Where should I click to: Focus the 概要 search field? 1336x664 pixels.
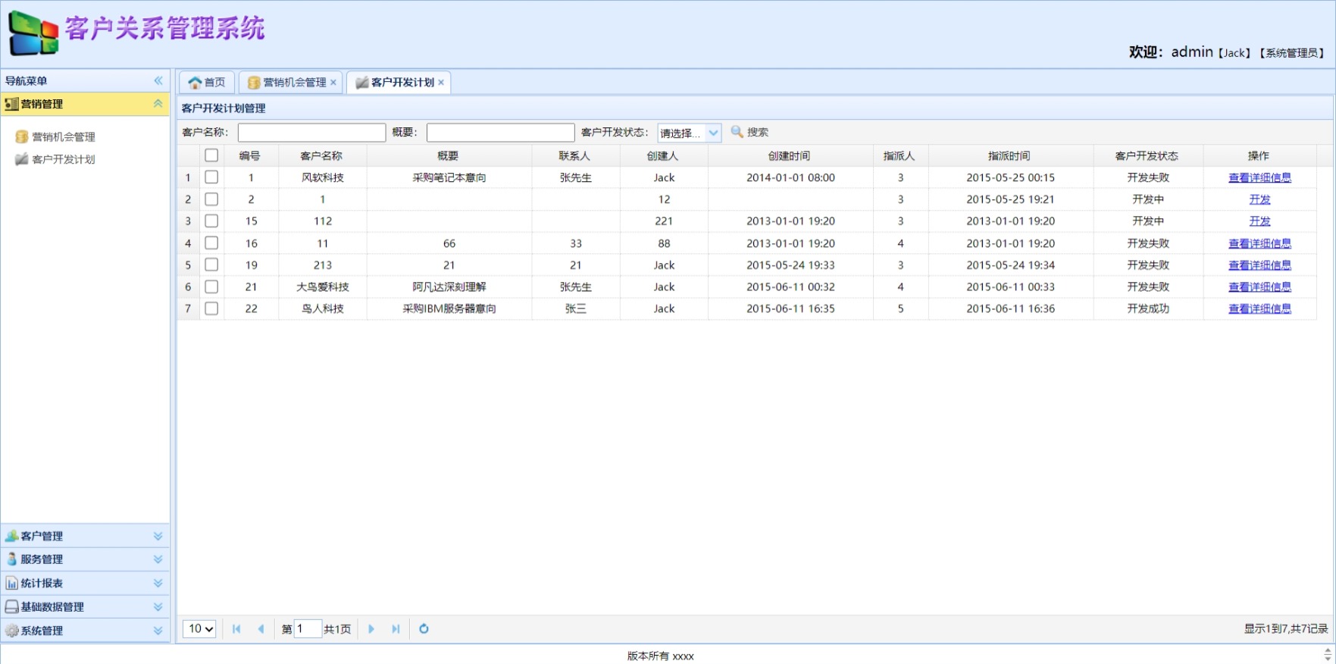(x=500, y=133)
